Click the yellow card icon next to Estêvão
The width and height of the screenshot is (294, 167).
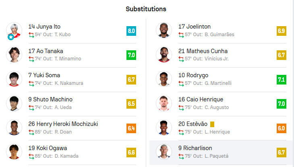pyautogui.click(x=212, y=124)
